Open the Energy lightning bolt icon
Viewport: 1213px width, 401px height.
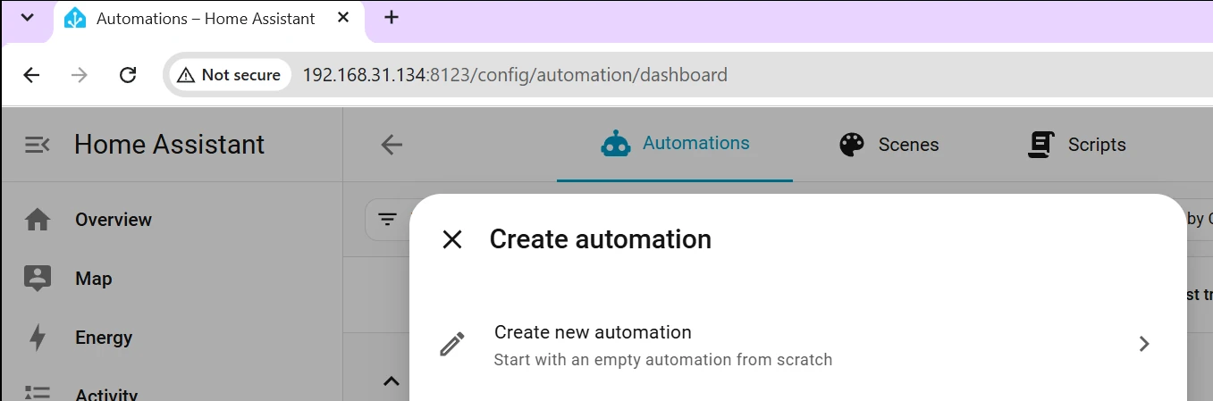tap(37, 338)
